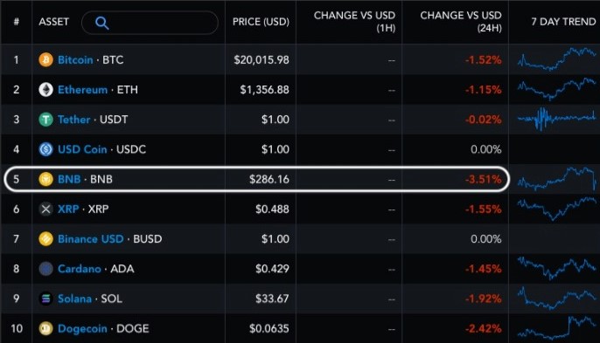Screen dimensions: 600x343
Task: Open Dogecoin's 7 day trend sparkline
Action: (x=556, y=327)
